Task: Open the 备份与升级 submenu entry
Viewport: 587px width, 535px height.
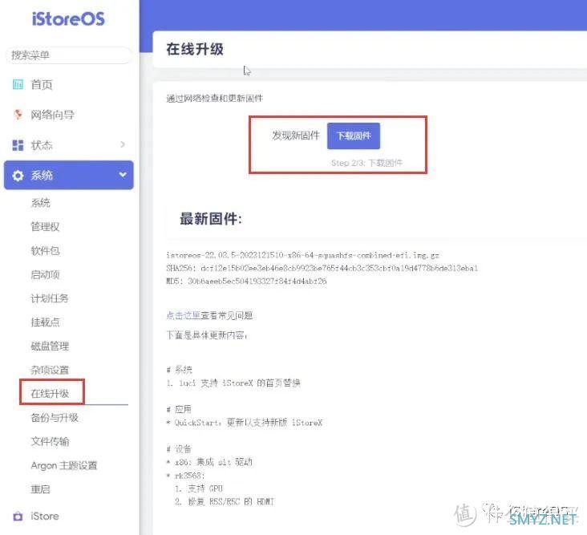Action: (x=55, y=417)
